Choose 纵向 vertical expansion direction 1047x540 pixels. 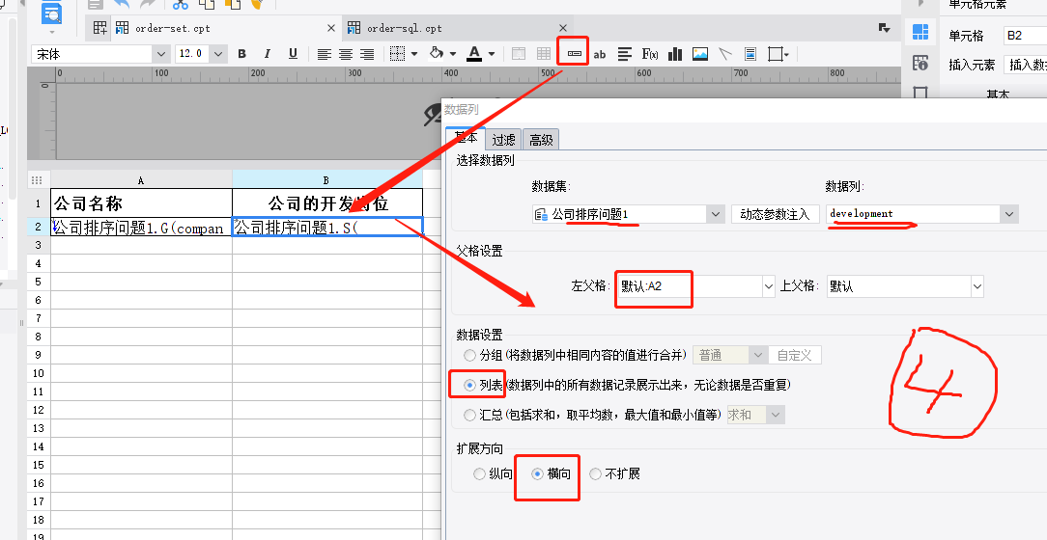479,474
